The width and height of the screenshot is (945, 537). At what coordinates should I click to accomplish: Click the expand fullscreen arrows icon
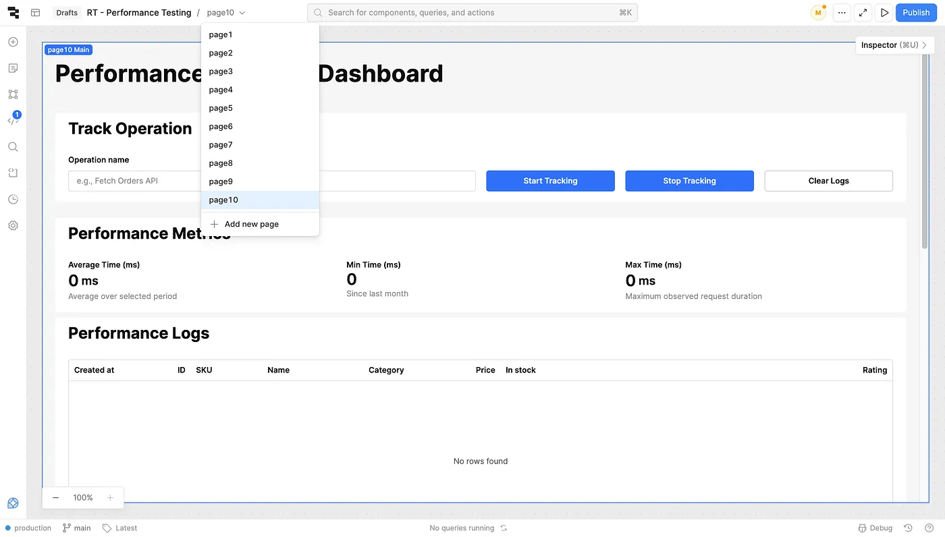tap(863, 13)
